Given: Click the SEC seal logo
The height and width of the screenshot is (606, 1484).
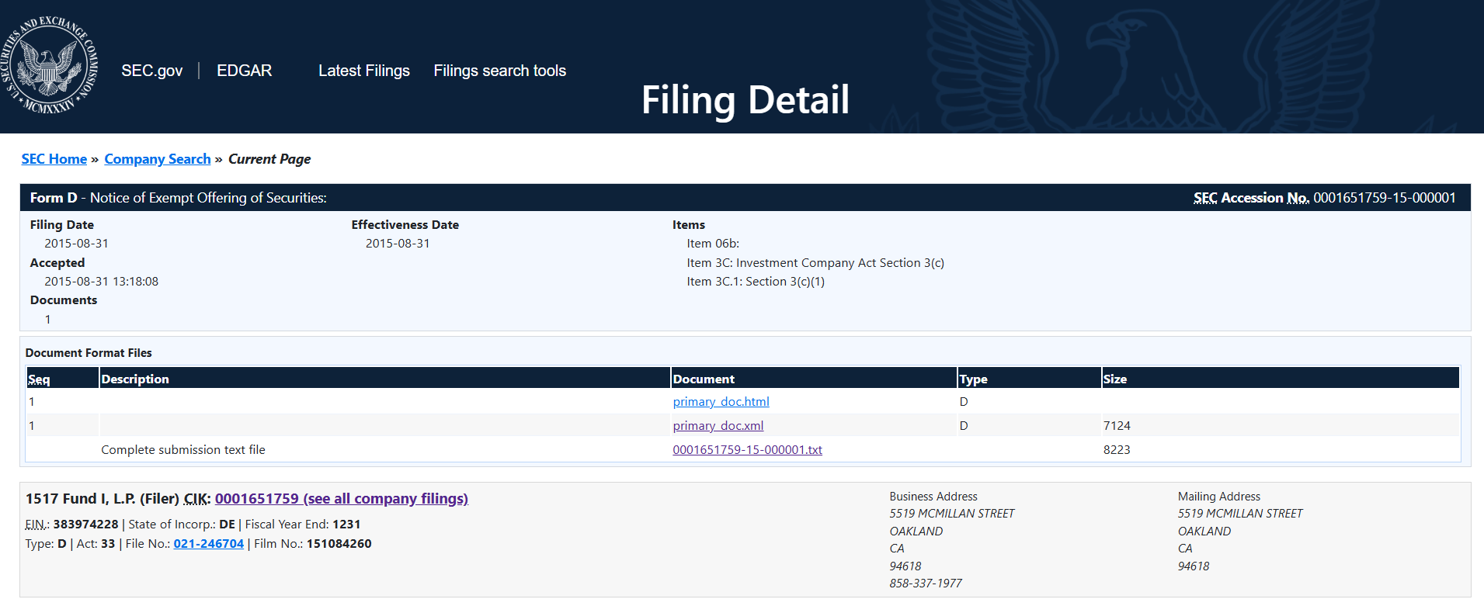Looking at the screenshot, I should (x=49, y=65).
